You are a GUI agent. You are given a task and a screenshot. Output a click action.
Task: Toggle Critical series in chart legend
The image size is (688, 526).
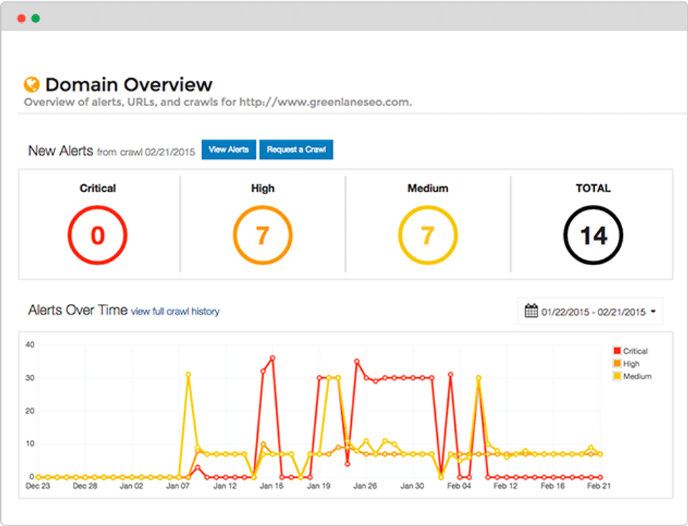631,351
